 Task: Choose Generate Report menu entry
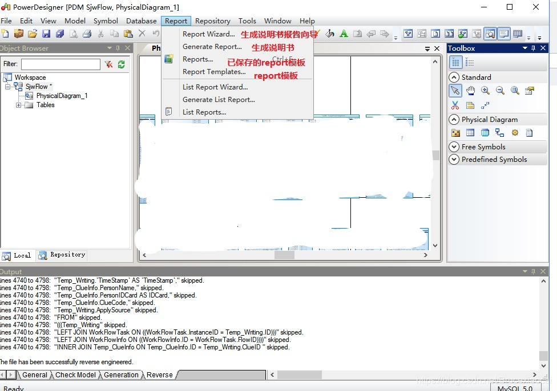click(x=212, y=47)
